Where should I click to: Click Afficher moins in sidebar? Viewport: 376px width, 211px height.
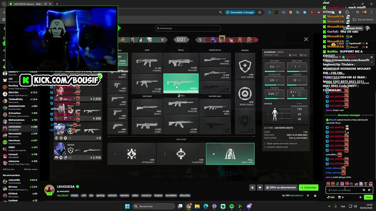pyautogui.click(x=31, y=169)
